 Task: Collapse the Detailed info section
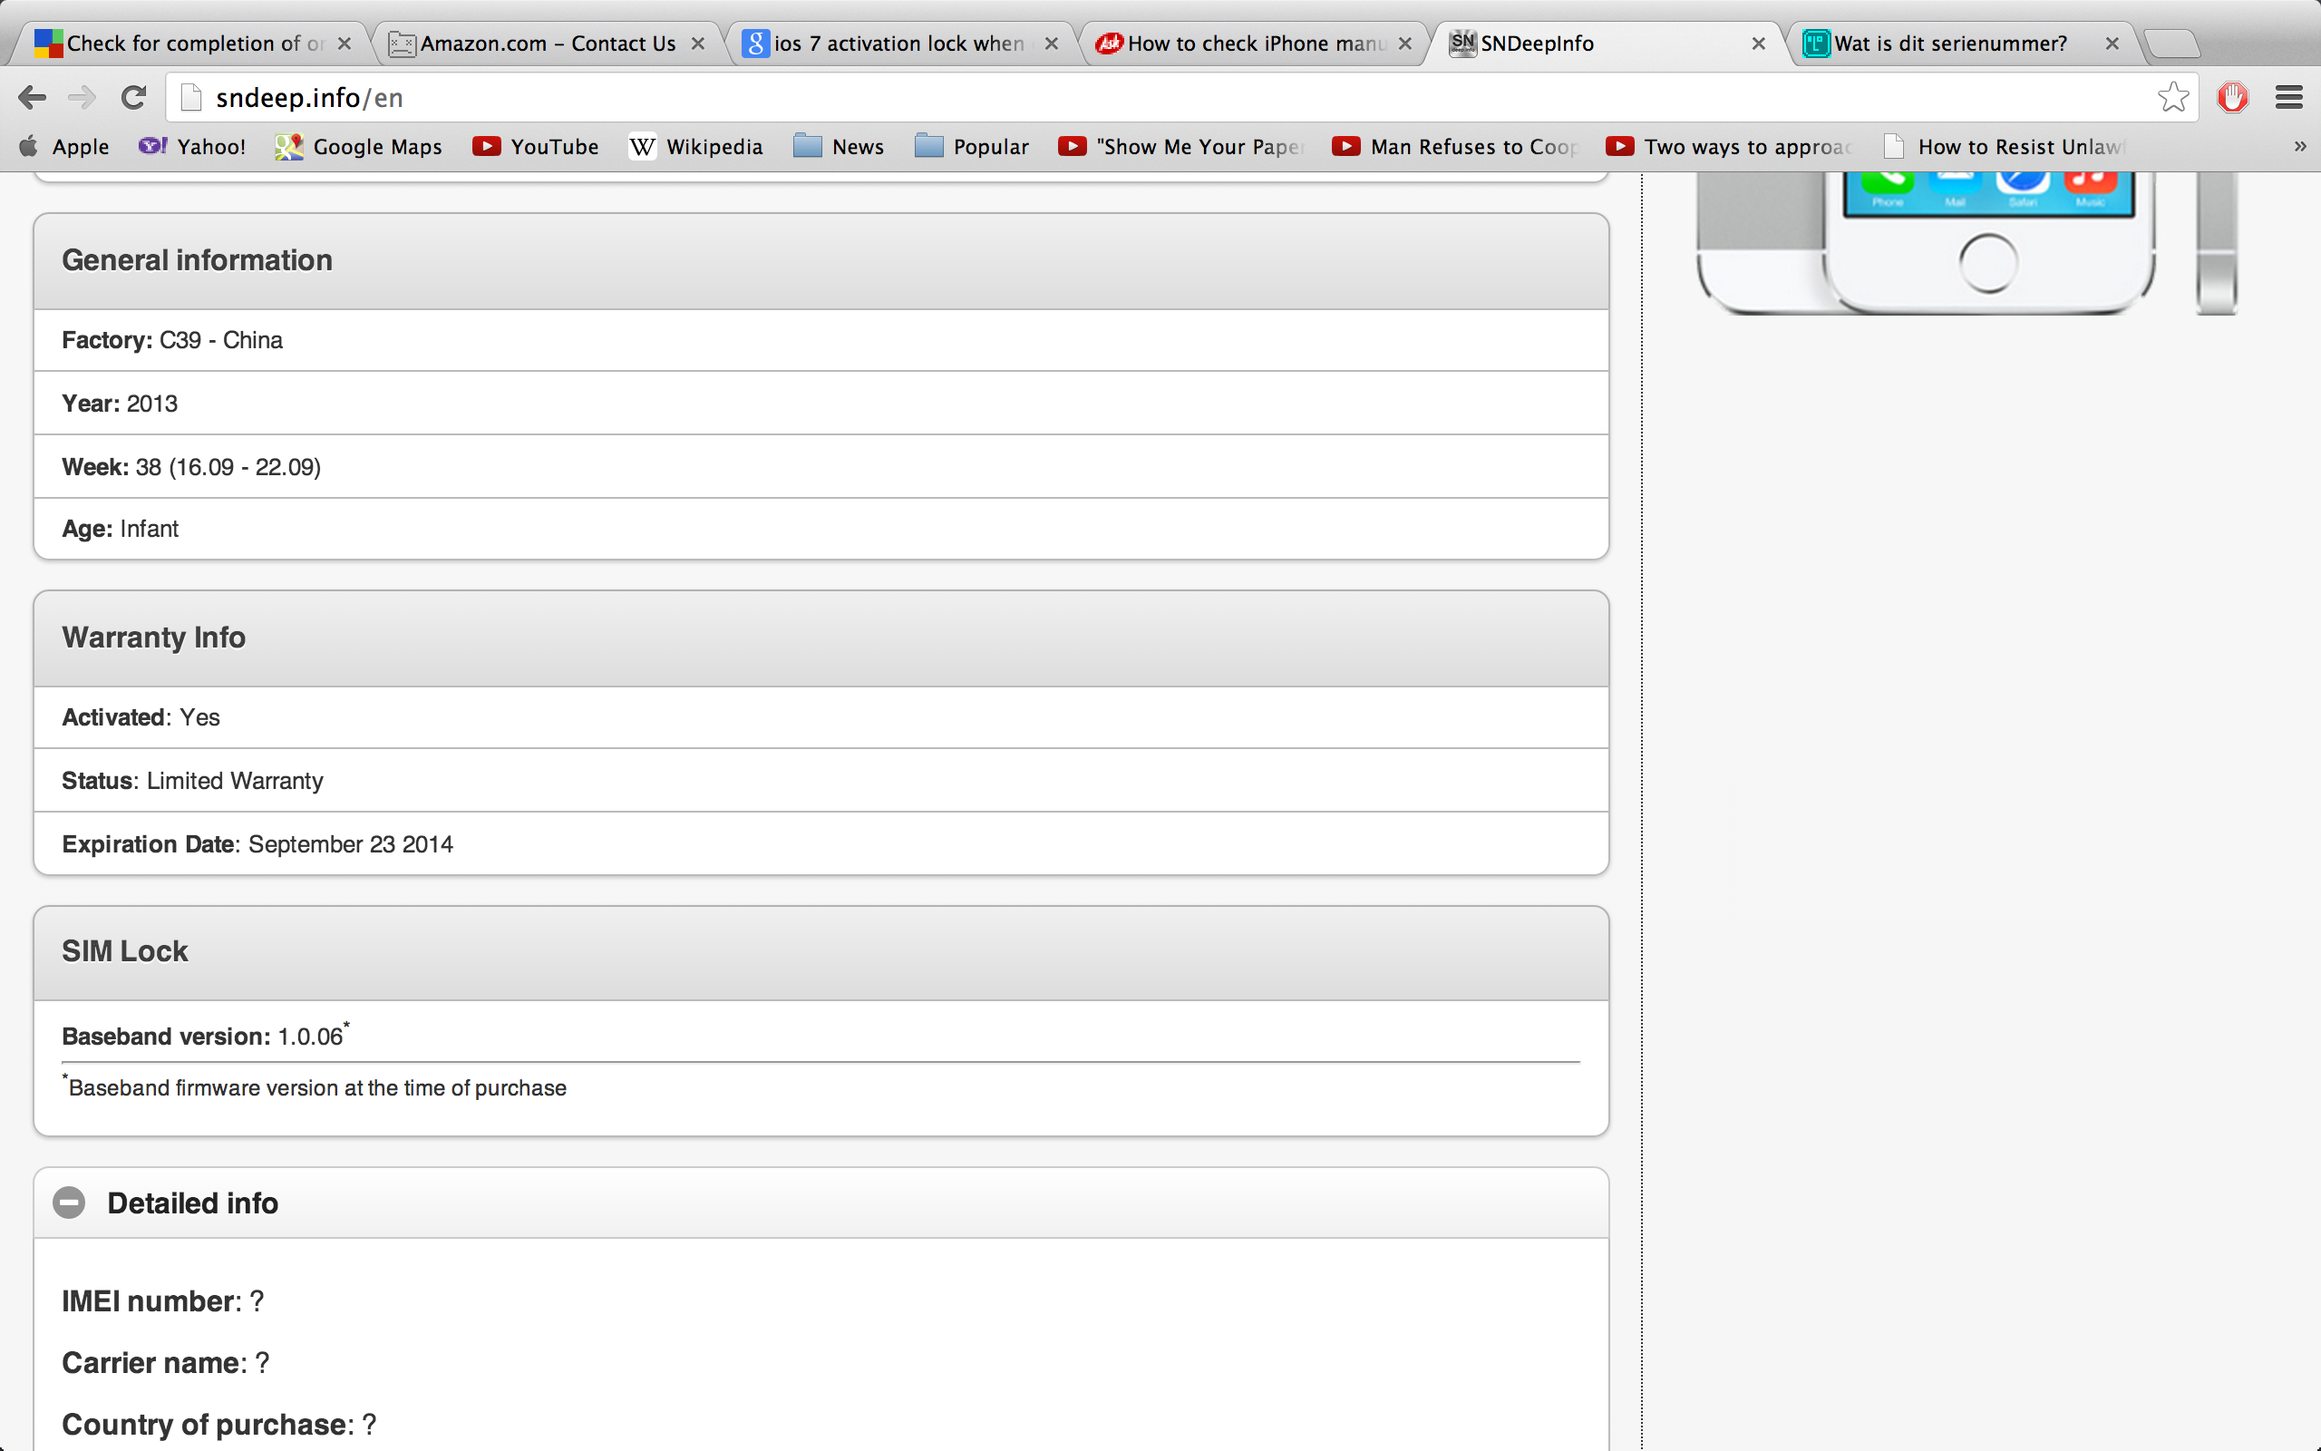(x=69, y=1203)
